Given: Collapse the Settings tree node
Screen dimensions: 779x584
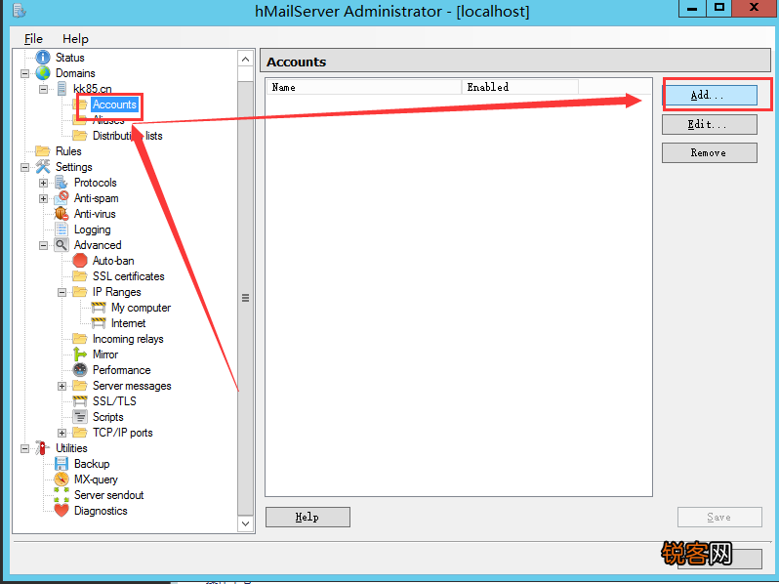Looking at the screenshot, I should 24,168.
